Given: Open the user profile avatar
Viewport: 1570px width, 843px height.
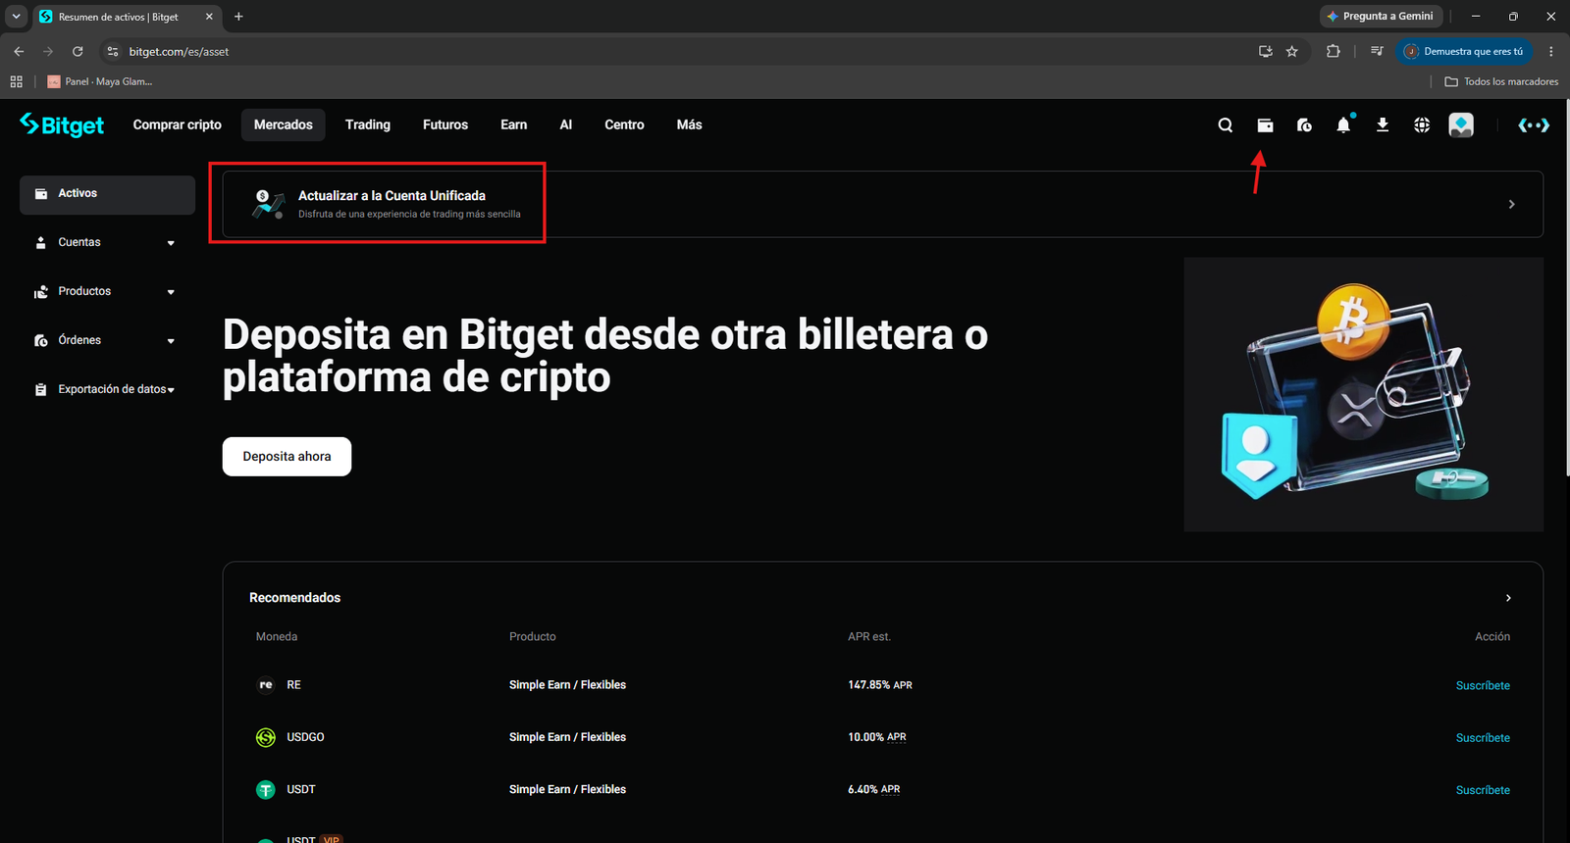Looking at the screenshot, I should (1461, 124).
